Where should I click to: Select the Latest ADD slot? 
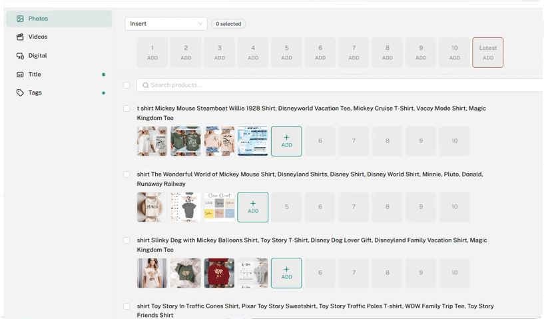(x=488, y=53)
